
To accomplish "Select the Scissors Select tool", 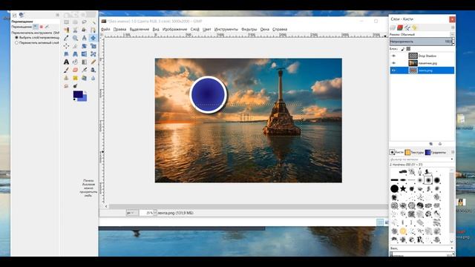I will pos(75,30).
